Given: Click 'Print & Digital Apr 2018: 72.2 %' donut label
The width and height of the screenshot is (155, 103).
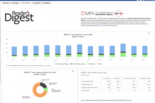Looking at the screenshot, I should click(26, 97).
